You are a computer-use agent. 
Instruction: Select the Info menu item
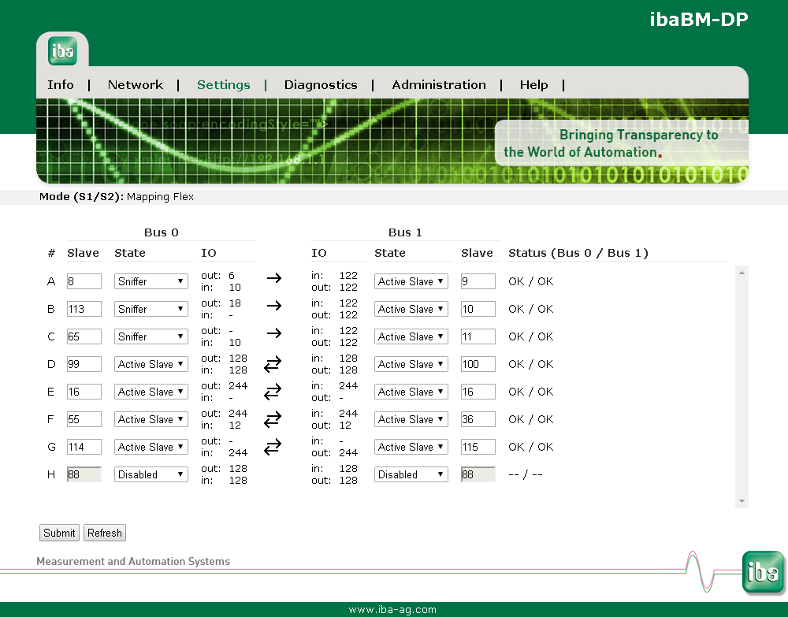pyautogui.click(x=61, y=85)
